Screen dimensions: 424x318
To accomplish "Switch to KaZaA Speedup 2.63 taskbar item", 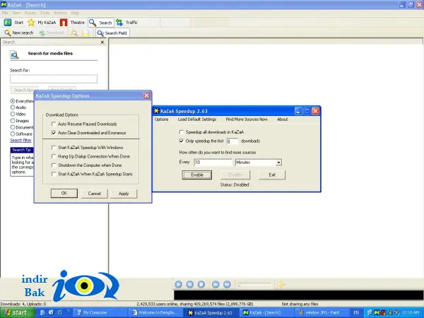I will coord(211,312).
